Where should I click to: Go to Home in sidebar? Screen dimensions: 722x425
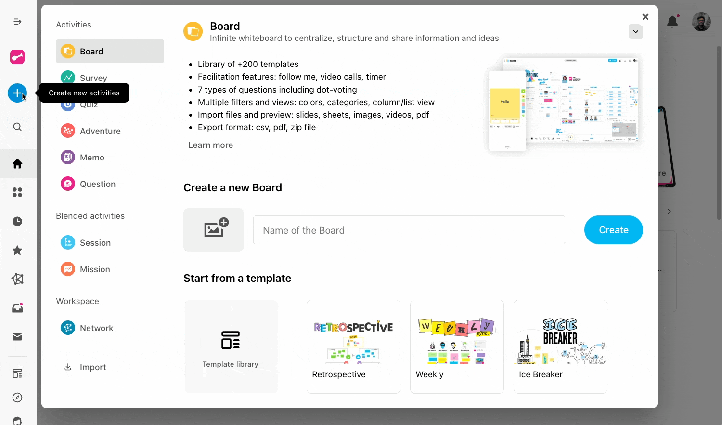click(17, 164)
